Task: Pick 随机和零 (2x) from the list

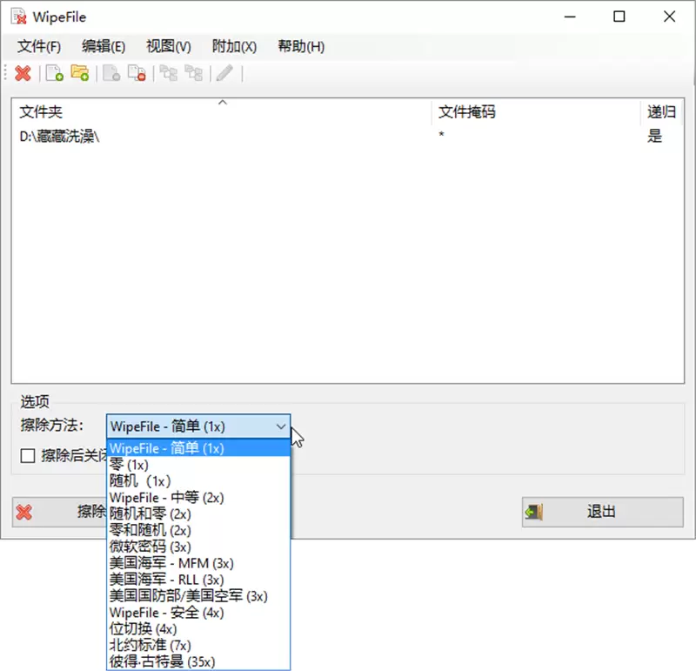Action: pyautogui.click(x=198, y=514)
